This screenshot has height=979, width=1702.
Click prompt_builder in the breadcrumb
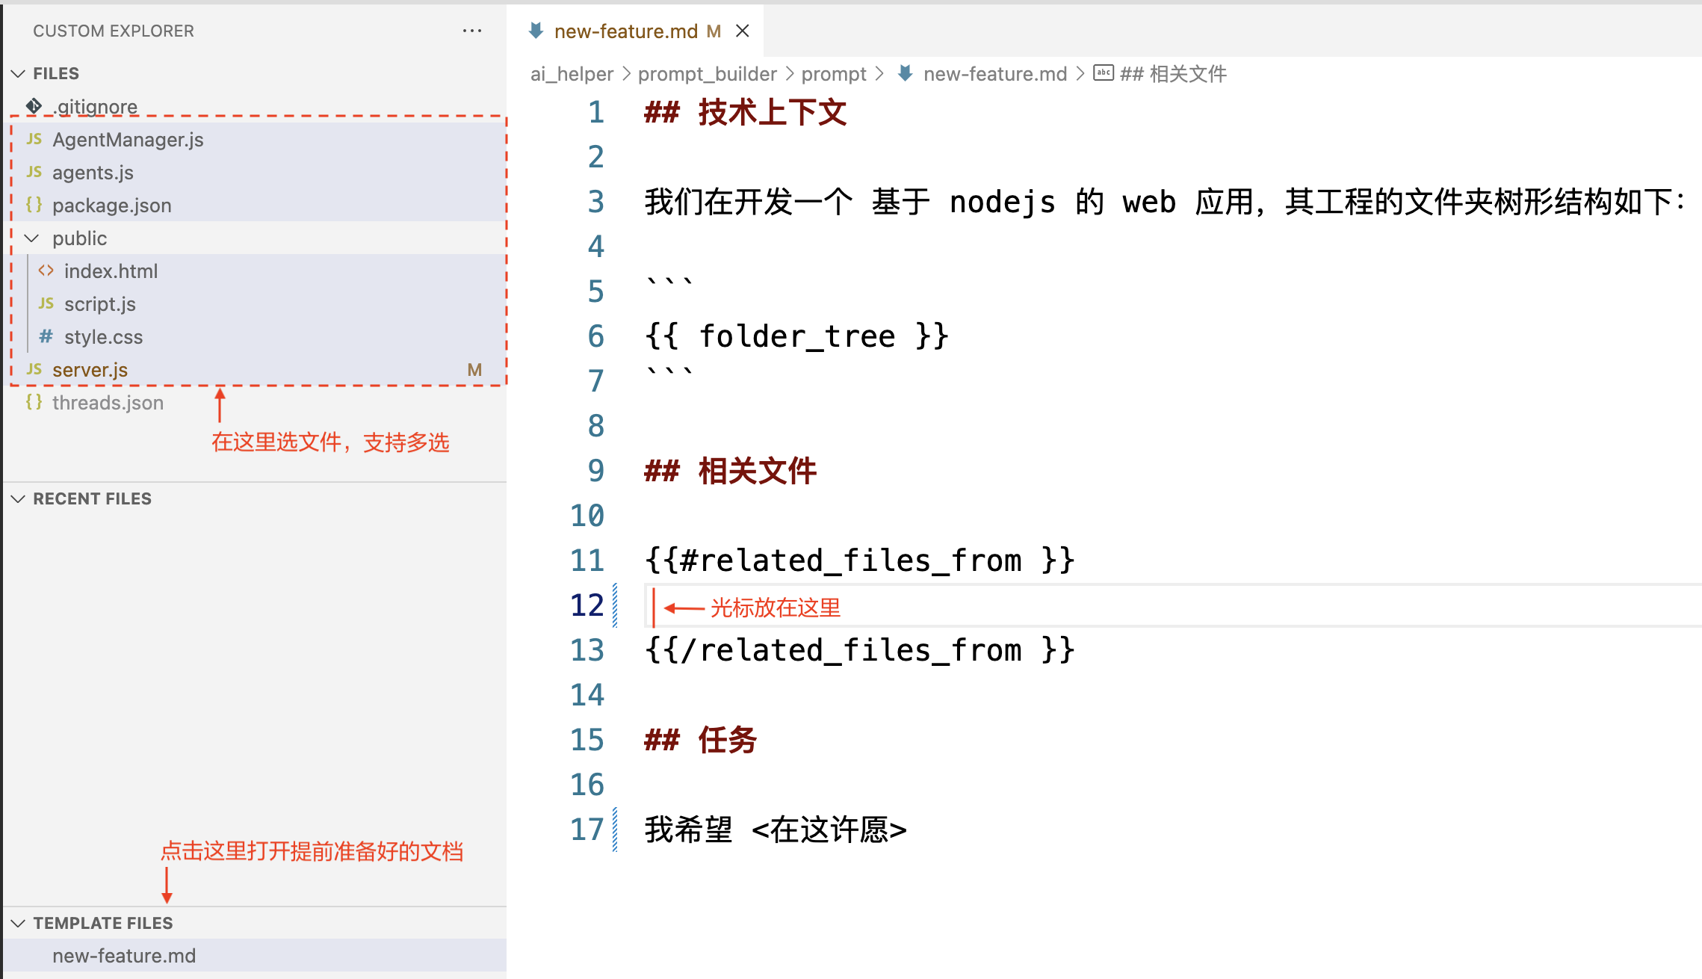tap(707, 74)
